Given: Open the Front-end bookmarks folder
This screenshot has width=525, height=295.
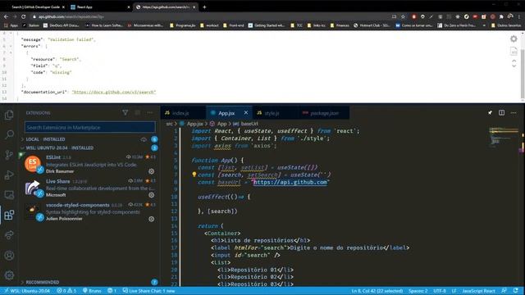Looking at the screenshot, I should pos(233,25).
